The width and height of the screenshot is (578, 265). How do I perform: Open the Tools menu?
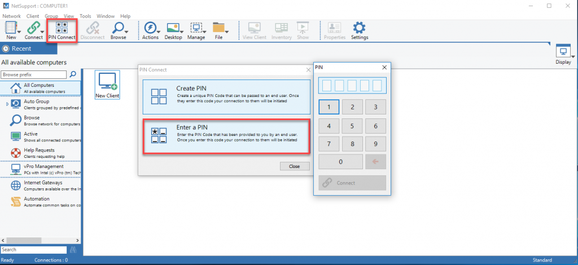tap(85, 16)
